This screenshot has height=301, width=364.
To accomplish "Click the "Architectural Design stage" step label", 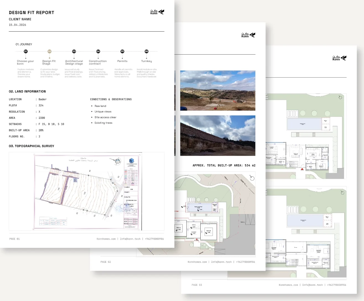I will point(74,62).
